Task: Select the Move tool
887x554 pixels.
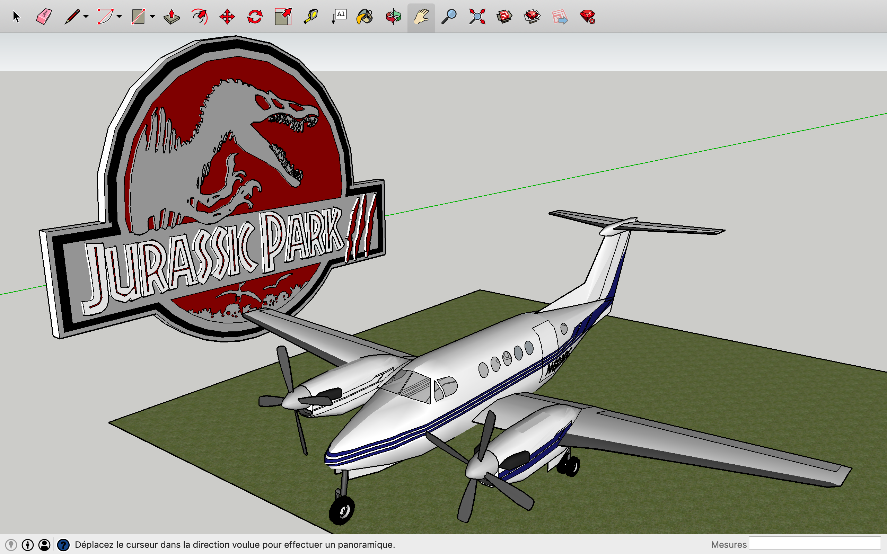Action: point(227,17)
